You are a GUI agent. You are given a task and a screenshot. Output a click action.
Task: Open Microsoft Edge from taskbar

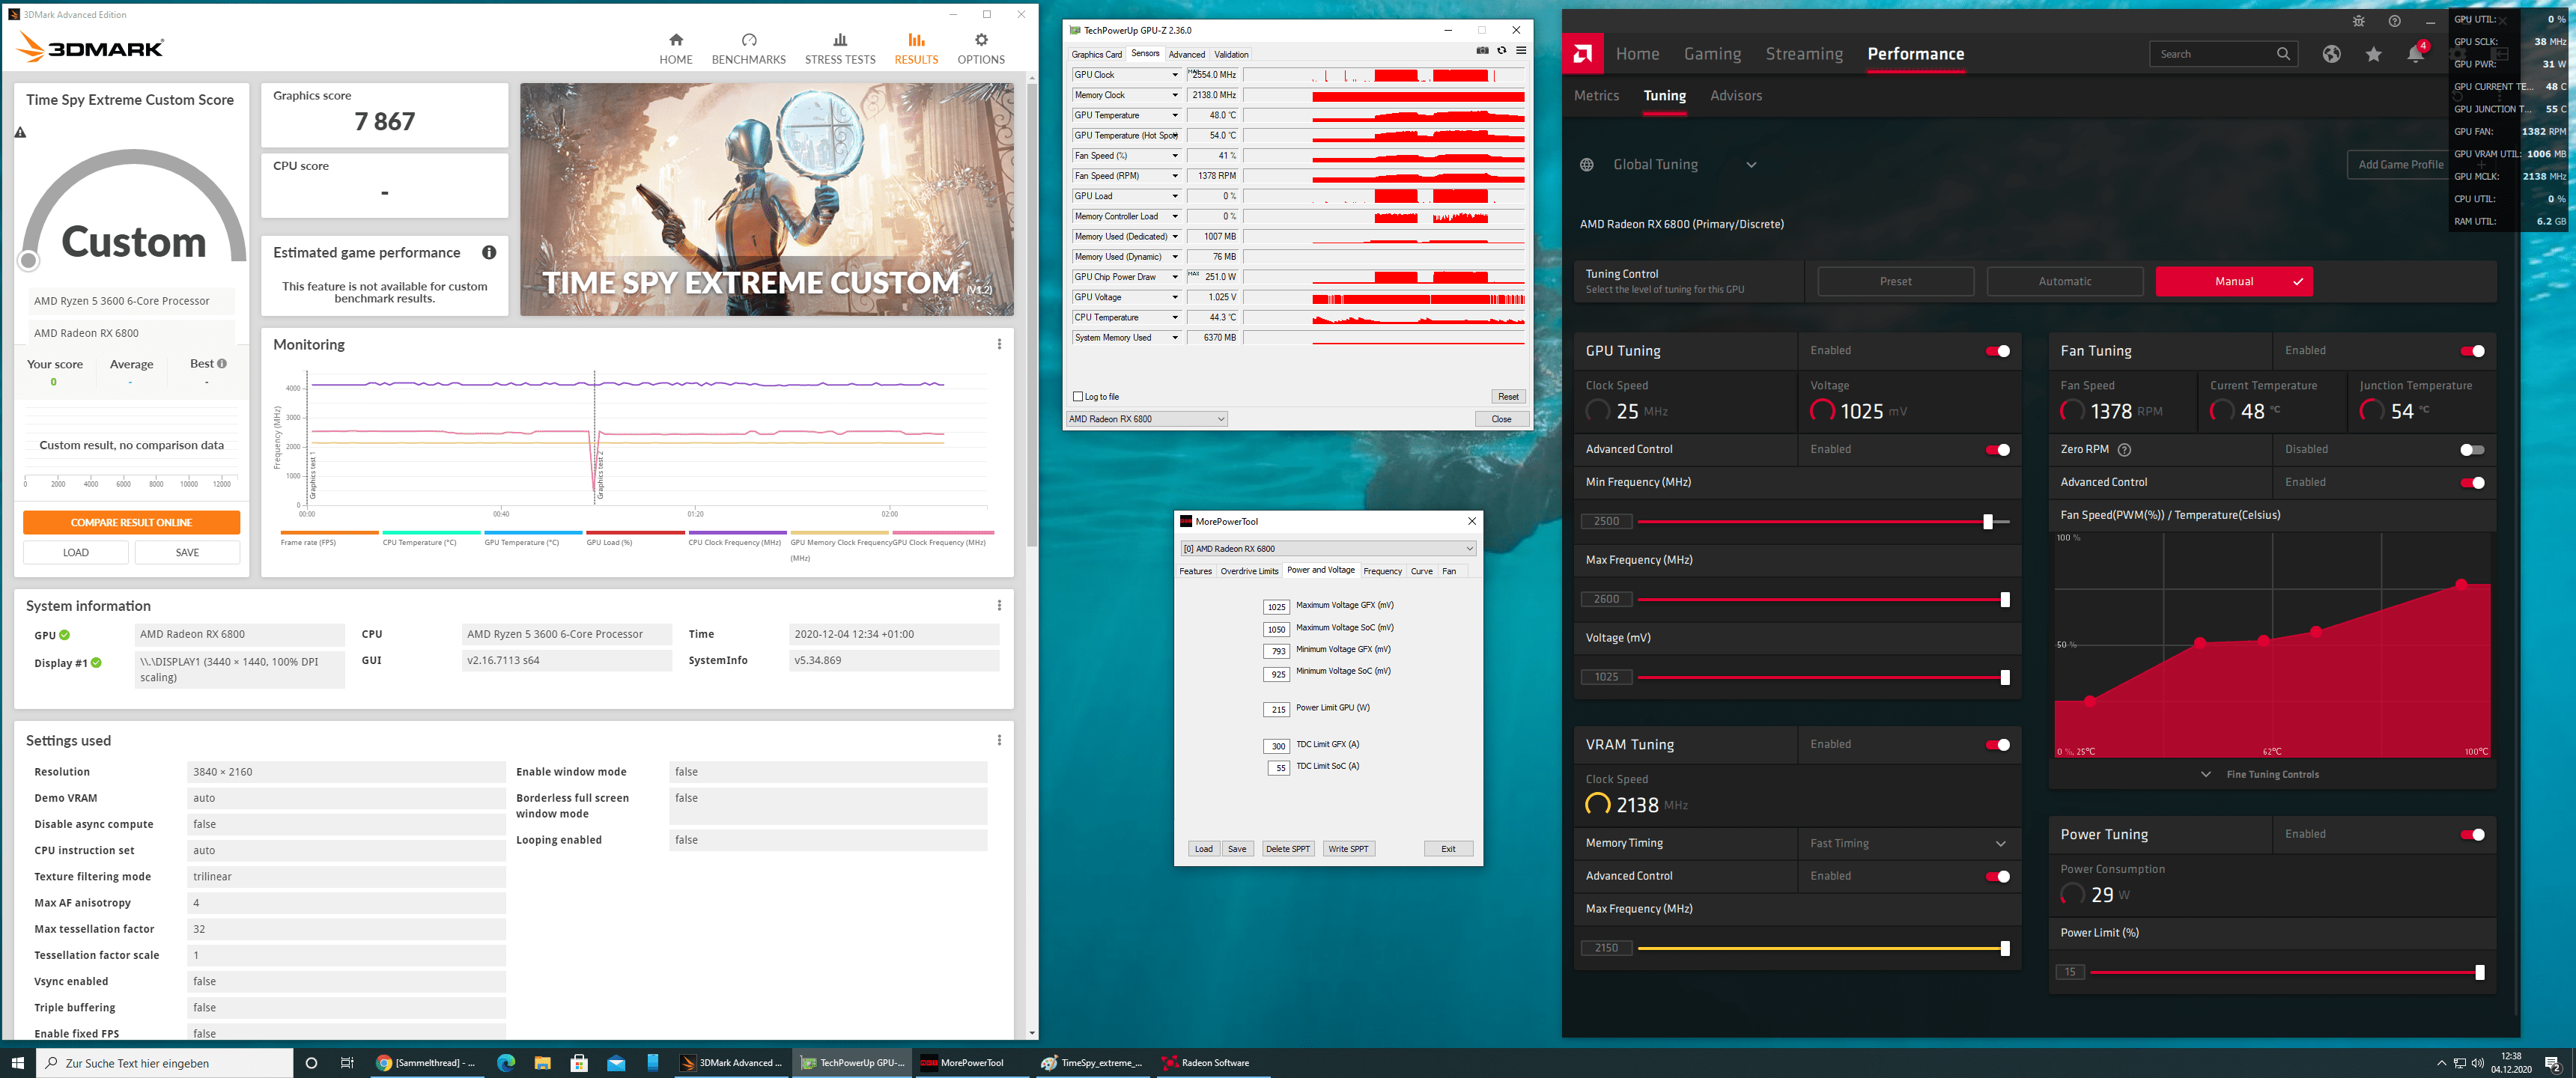coord(505,1062)
